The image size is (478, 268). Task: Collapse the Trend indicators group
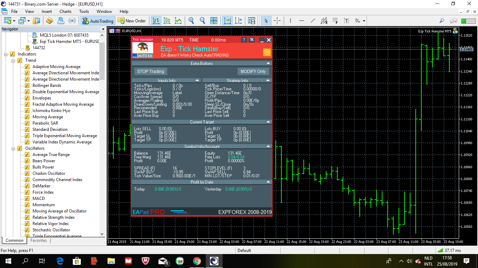[13, 60]
